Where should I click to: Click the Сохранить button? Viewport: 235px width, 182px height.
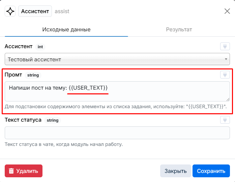211,171
